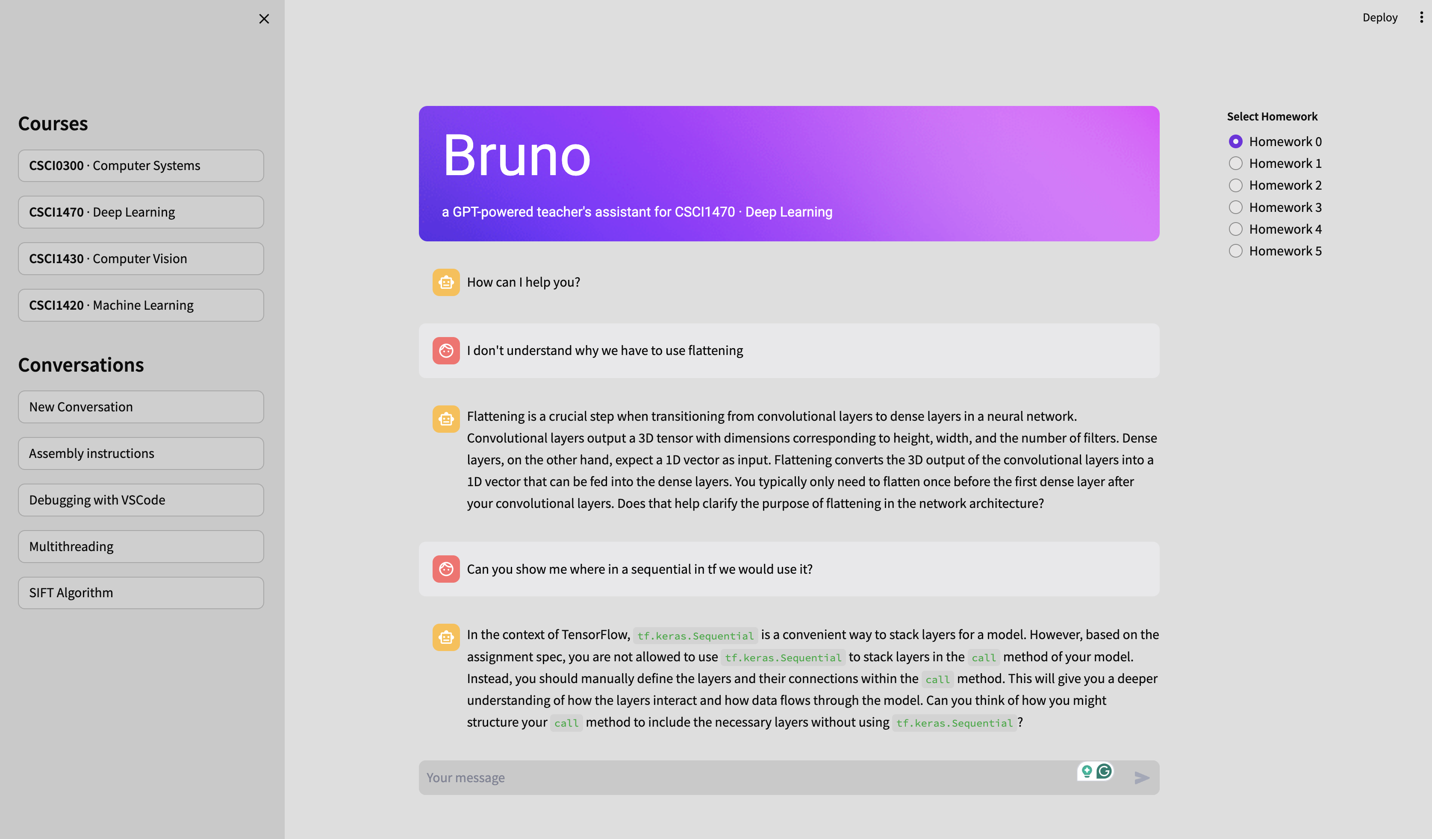1432x839 pixels.
Task: Open the CSCI1470 Deep Learning course
Action: [140, 211]
